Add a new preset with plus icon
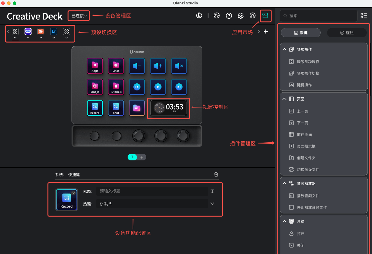 [266, 31]
